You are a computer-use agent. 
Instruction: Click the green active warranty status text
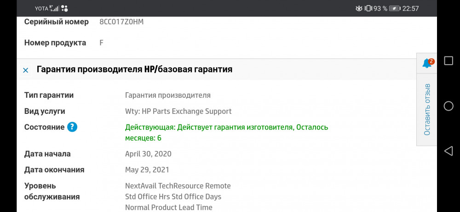[226, 133]
